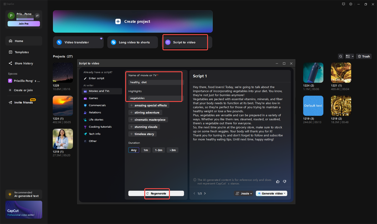The height and width of the screenshot is (224, 377).
Task: Add 'amazing special effects' highlight tag
Action: tap(149, 105)
